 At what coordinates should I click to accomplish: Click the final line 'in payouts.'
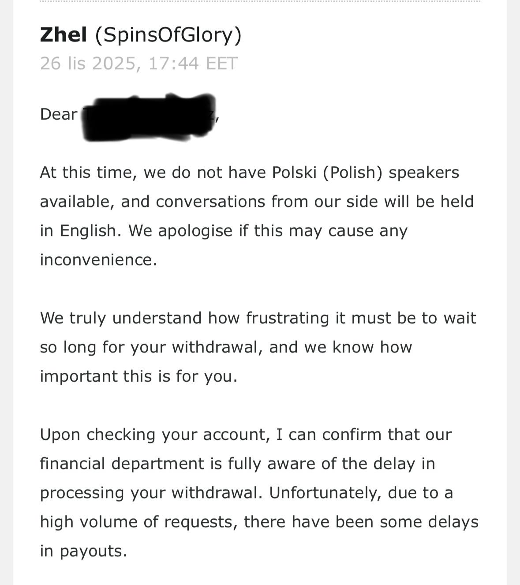[83, 551]
